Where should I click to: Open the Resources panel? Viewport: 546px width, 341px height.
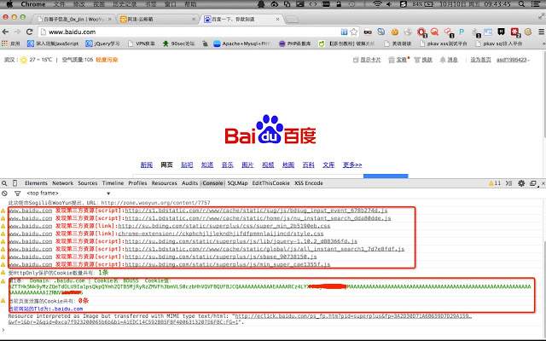click(x=165, y=183)
